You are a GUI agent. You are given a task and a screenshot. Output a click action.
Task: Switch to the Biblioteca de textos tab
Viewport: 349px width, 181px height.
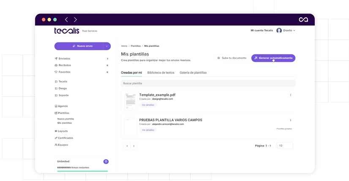161,72
